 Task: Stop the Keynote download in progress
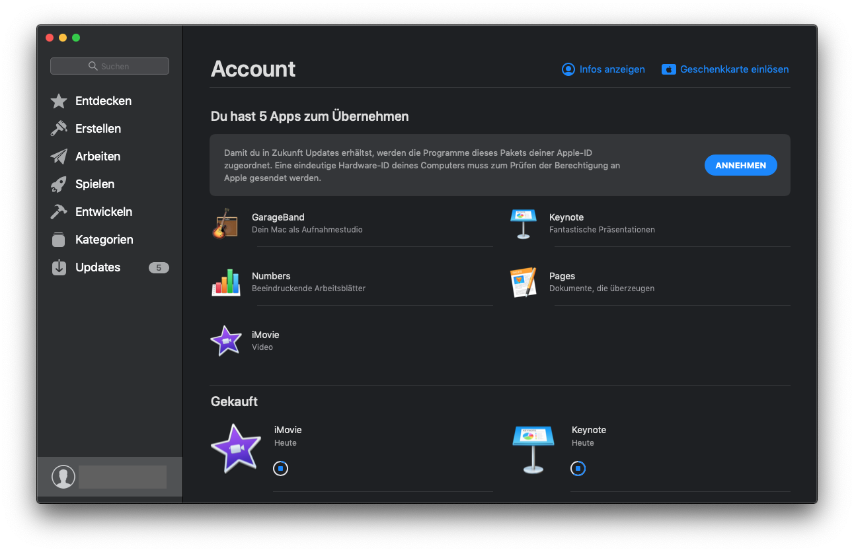pyautogui.click(x=578, y=469)
